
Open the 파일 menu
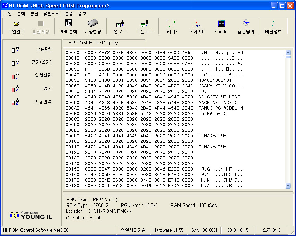pyautogui.click(x=7, y=14)
